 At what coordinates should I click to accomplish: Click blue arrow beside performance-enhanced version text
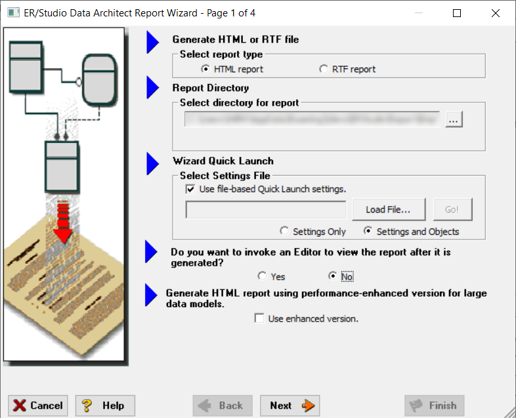151,295
